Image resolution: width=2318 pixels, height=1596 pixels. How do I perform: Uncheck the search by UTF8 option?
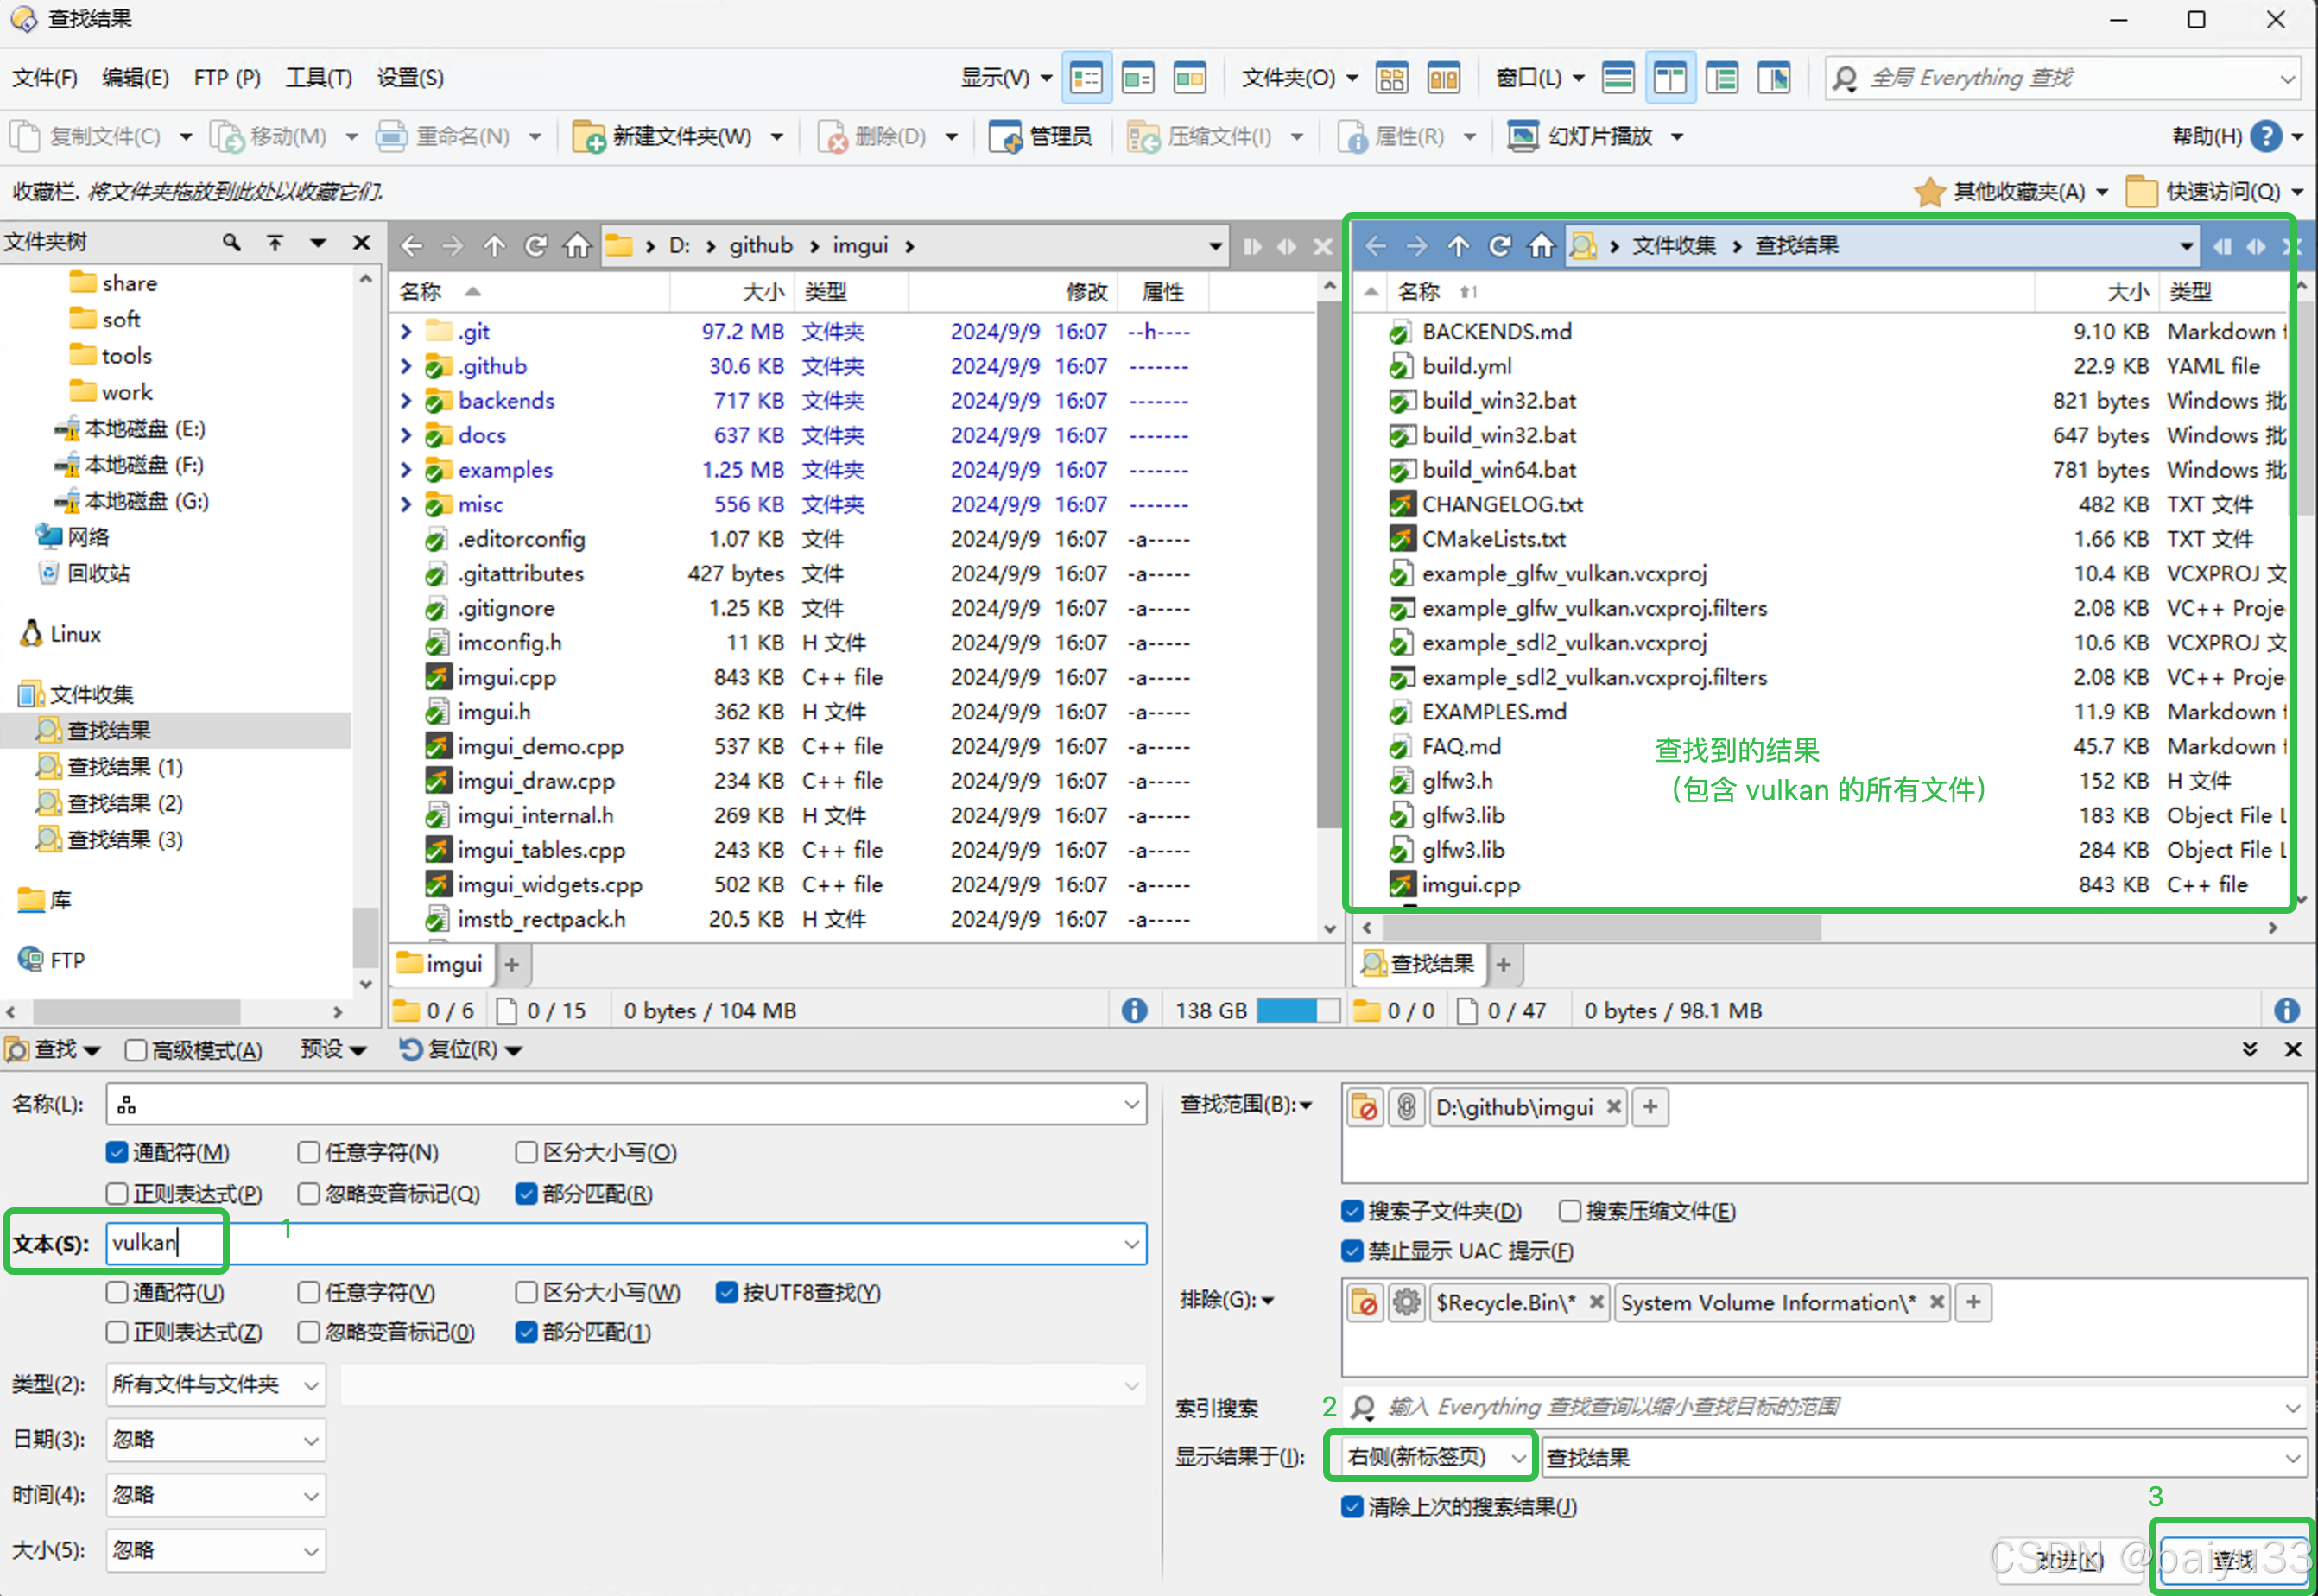[727, 1292]
